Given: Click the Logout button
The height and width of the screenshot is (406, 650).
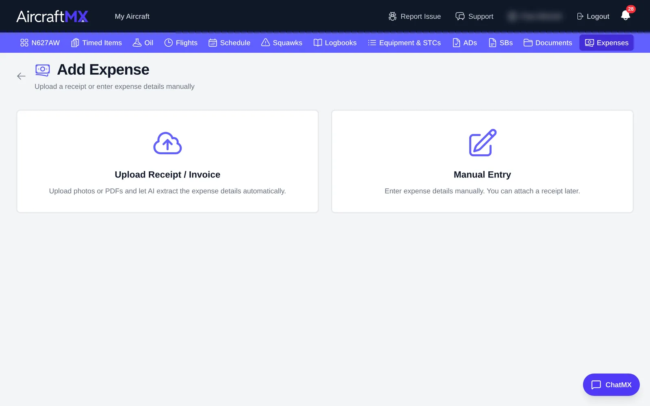Looking at the screenshot, I should pyautogui.click(x=593, y=16).
